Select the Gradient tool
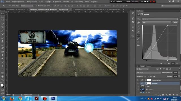Screen dimensions: 181x101 pos(3,52)
